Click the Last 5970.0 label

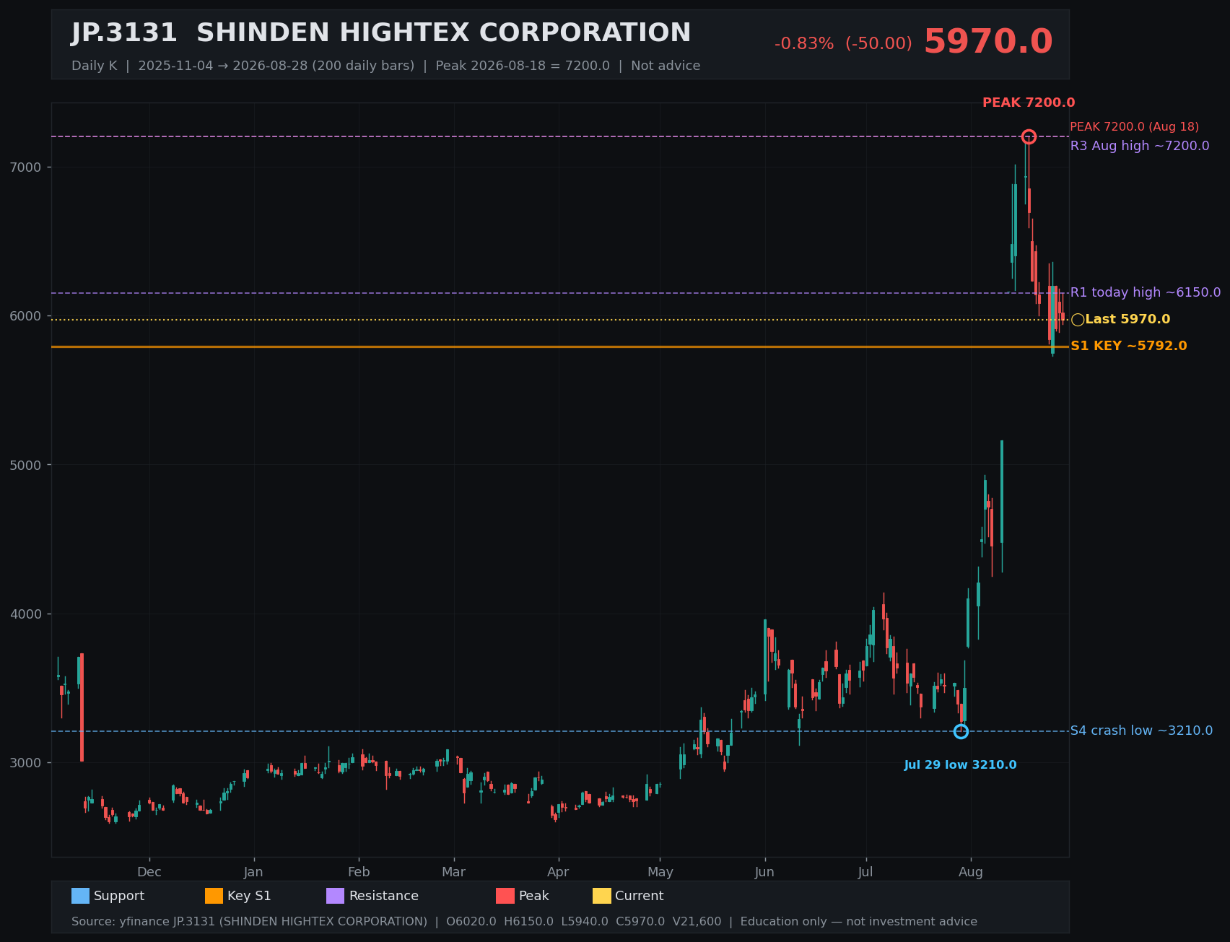click(1127, 319)
